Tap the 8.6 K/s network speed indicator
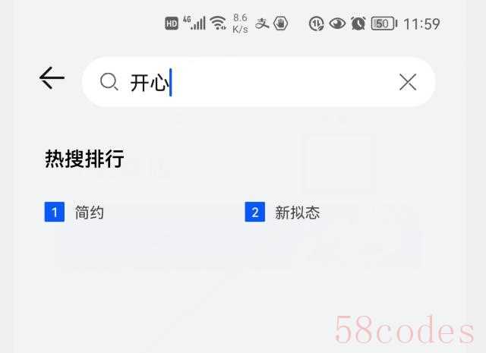This screenshot has height=353, width=486. click(x=240, y=24)
